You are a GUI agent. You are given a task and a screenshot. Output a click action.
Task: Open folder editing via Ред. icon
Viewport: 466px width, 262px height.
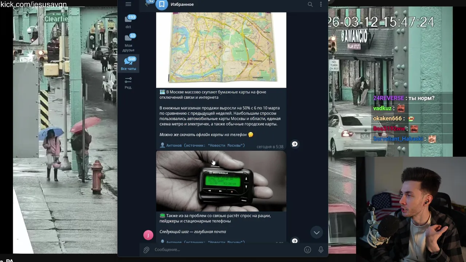coord(128,83)
